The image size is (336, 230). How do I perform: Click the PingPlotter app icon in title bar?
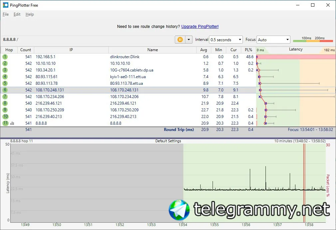point(5,5)
